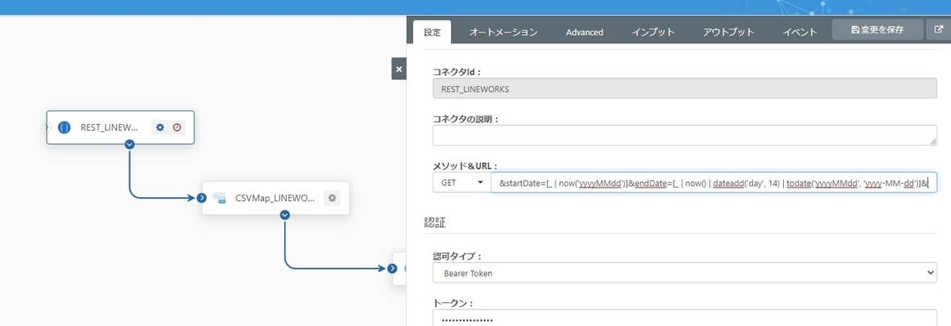Click the output port below CSVMap_LINEWO node
The height and width of the screenshot is (326, 951).
point(284,215)
